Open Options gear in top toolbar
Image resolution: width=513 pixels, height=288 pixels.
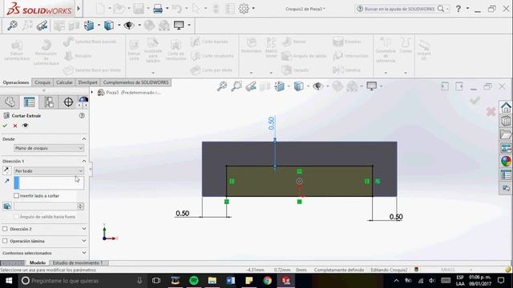(244, 9)
